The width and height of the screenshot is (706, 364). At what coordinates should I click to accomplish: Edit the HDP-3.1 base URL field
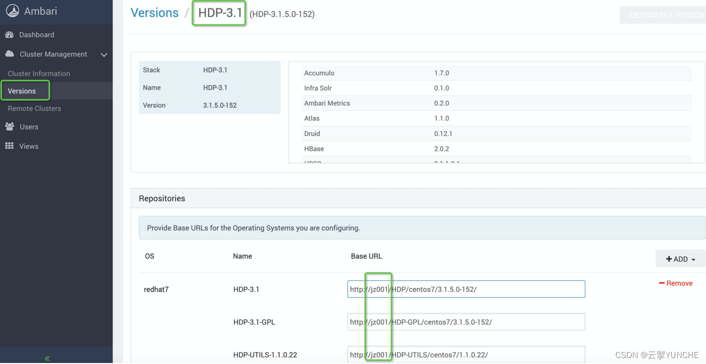466,289
